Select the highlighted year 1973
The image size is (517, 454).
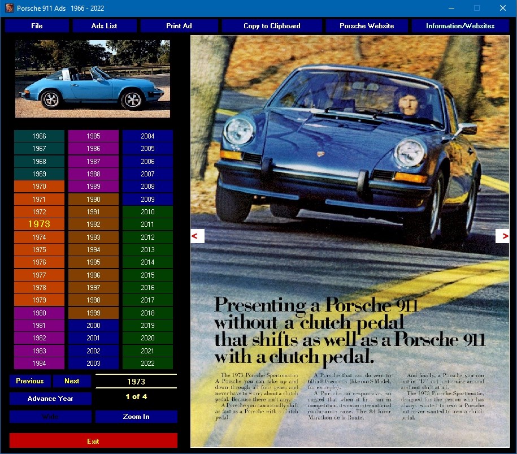click(x=39, y=224)
